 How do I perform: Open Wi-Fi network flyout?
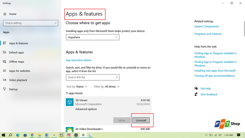coord(216,135)
